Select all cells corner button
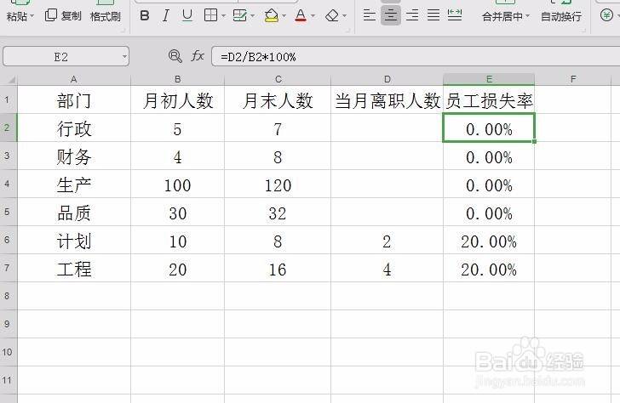Viewport: 620px width, 403px height. [x=9, y=79]
